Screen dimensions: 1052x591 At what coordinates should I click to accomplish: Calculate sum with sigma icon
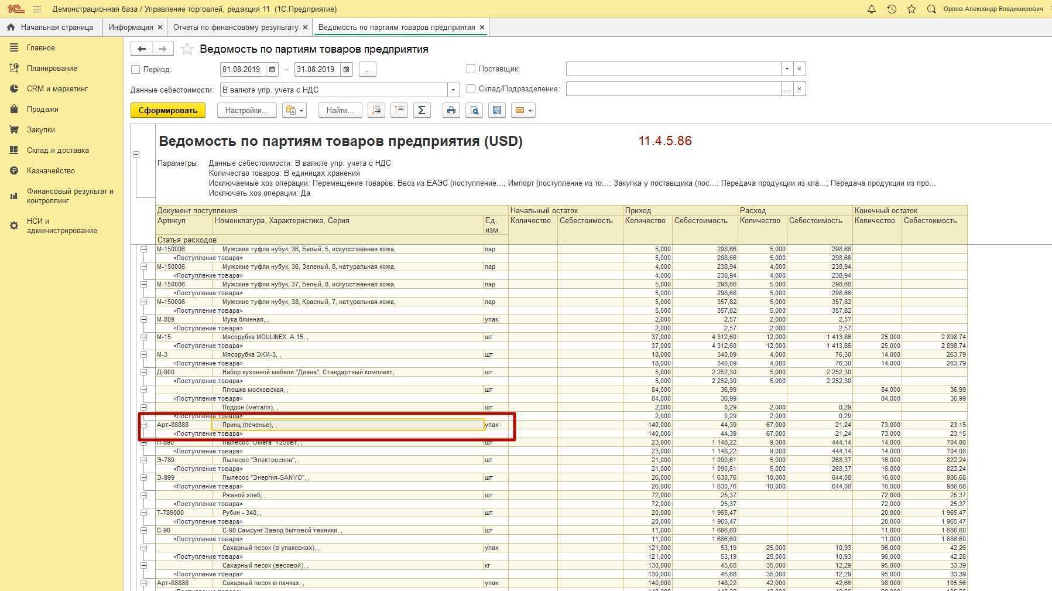(422, 110)
